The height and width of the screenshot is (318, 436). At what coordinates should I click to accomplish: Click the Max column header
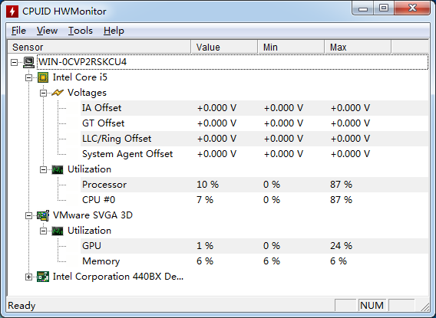(x=358, y=47)
